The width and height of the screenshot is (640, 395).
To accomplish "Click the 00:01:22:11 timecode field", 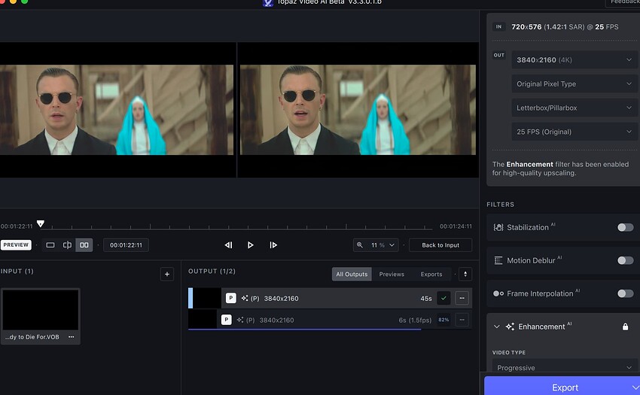I will (x=126, y=245).
